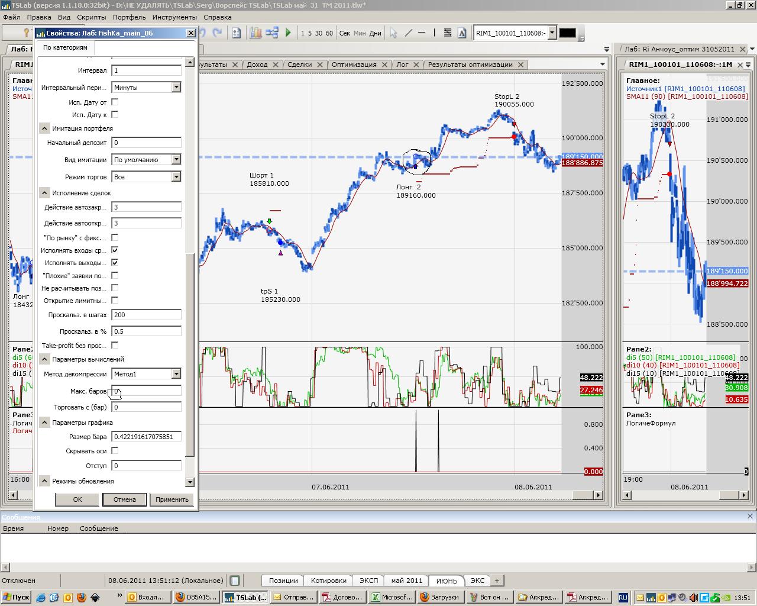This screenshot has height=606, width=757.
Task: Select the diagonal line drawing tool
Action: pos(409,33)
